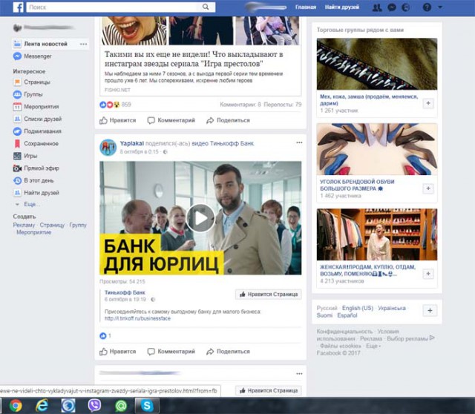Click the Подмигивания icon
The width and height of the screenshot is (475, 414).
17,131
